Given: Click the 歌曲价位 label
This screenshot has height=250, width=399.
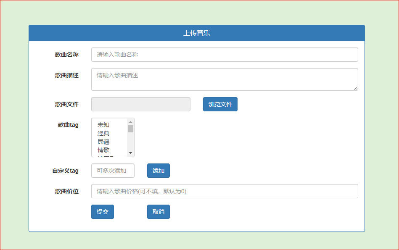Looking at the screenshot, I should tap(67, 191).
